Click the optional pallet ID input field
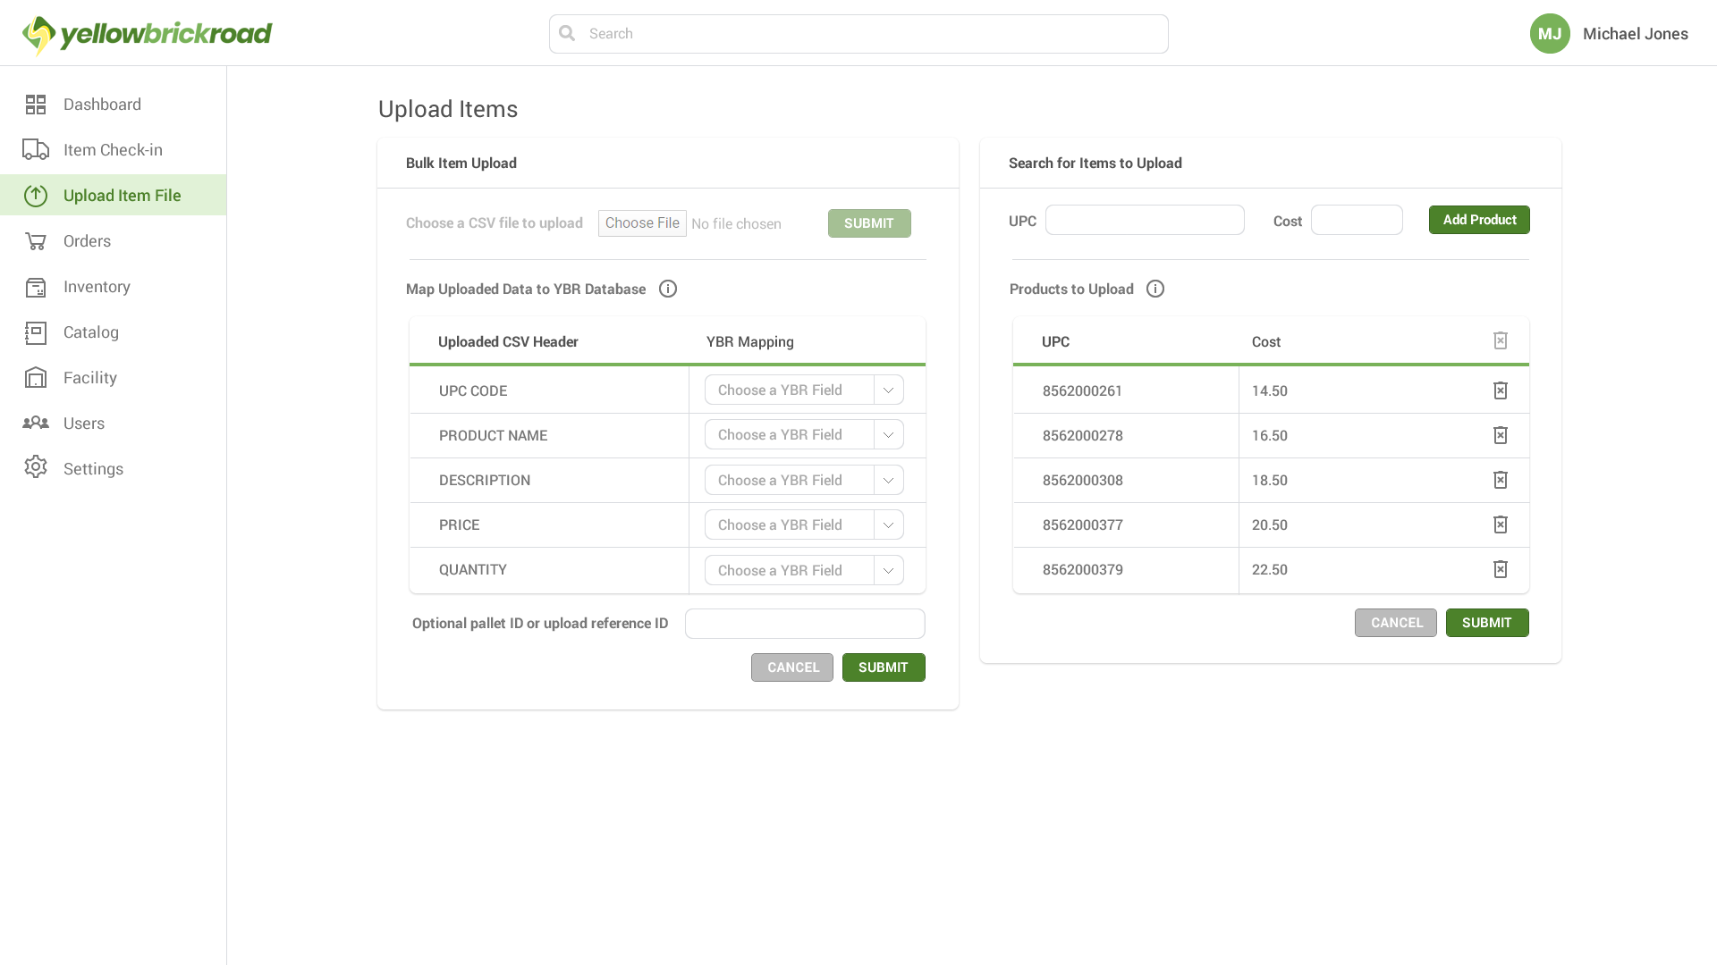 pos(804,624)
